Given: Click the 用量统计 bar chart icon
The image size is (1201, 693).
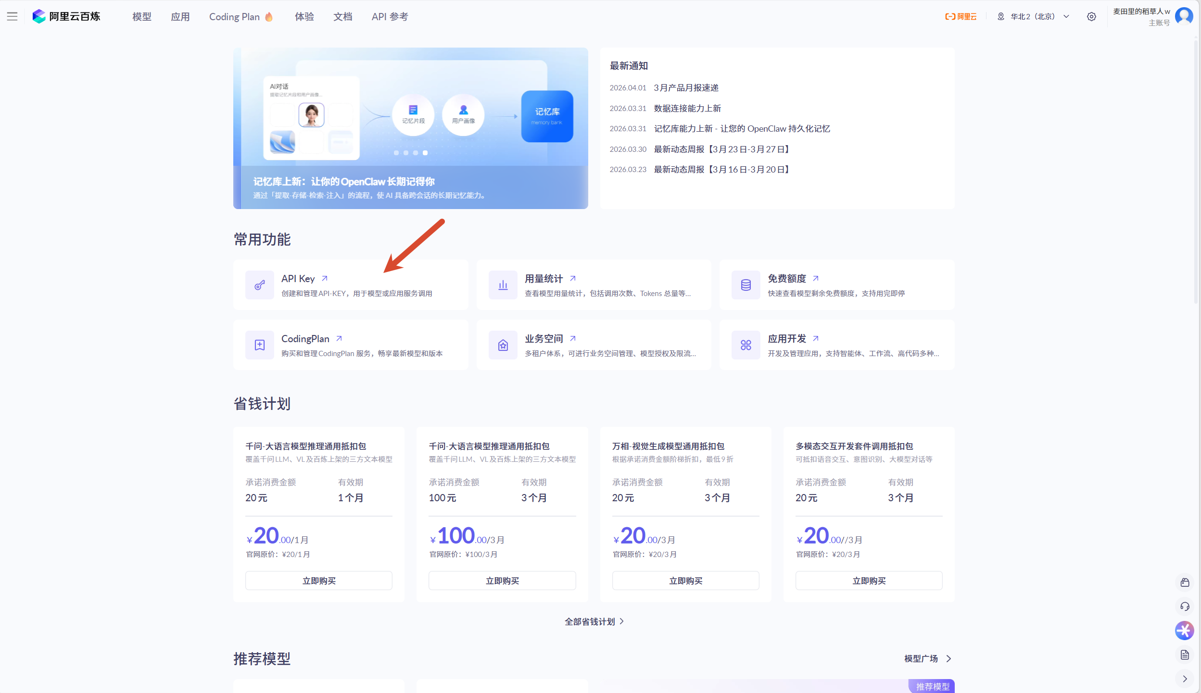Looking at the screenshot, I should point(503,285).
